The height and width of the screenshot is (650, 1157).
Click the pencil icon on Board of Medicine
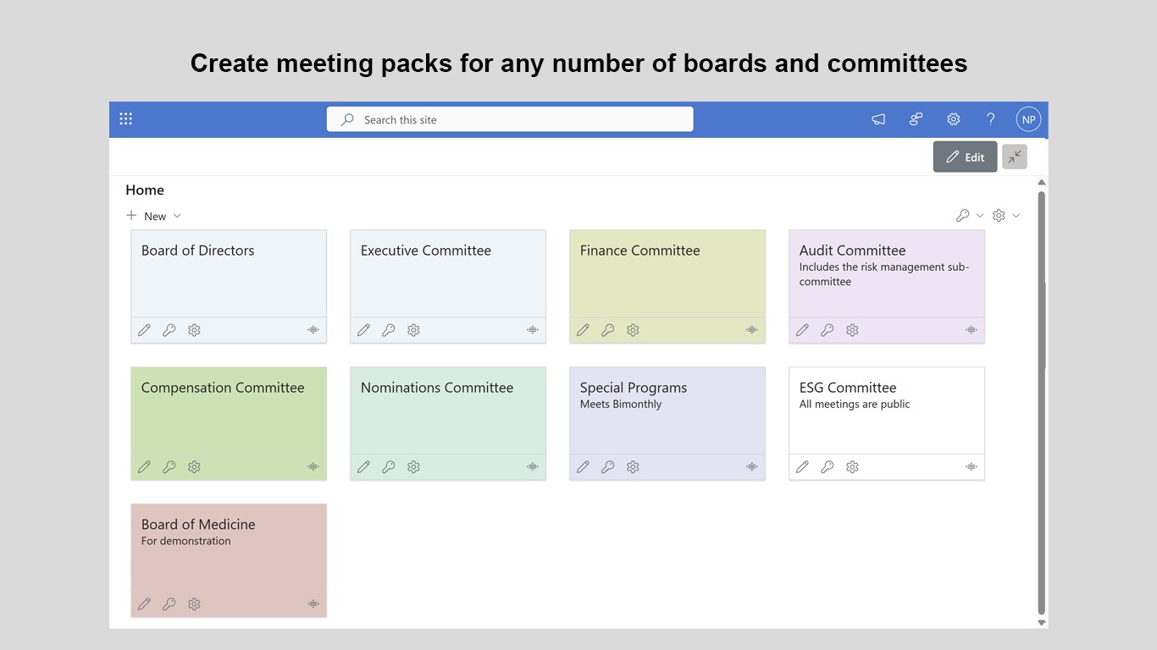tap(145, 604)
